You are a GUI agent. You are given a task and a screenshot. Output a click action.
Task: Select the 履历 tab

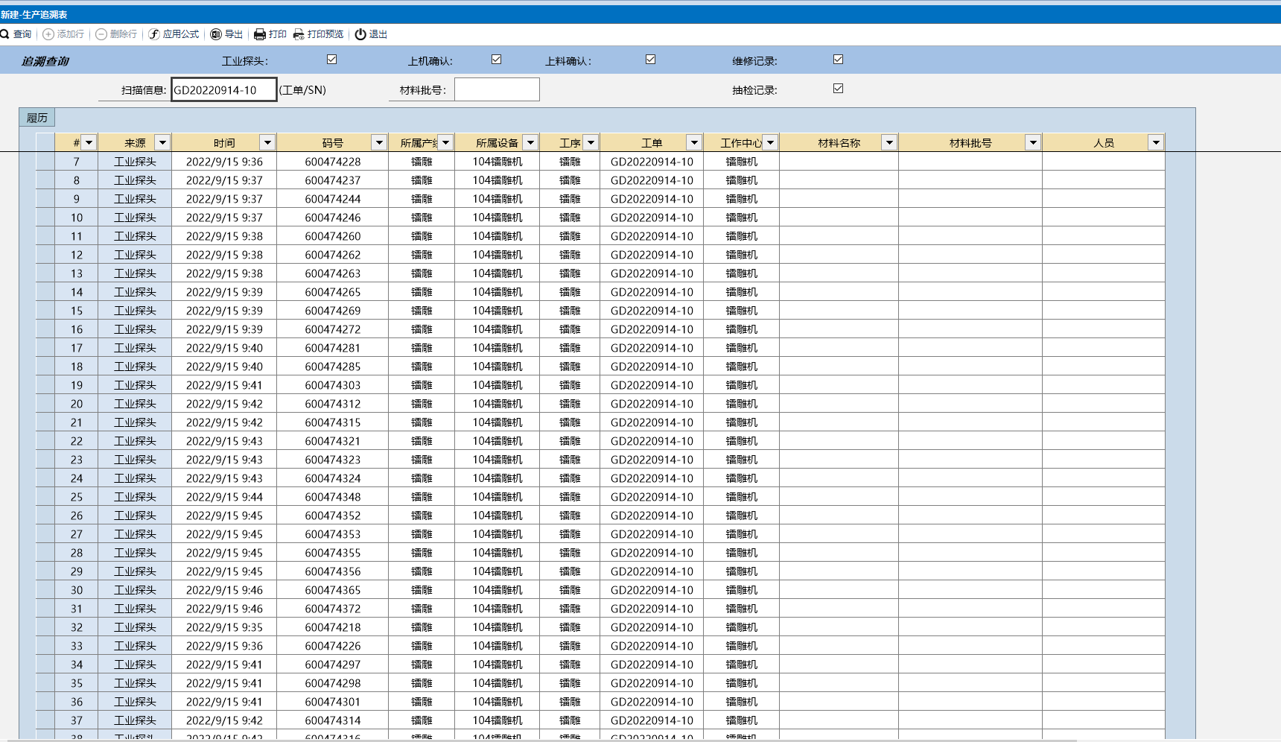(37, 118)
